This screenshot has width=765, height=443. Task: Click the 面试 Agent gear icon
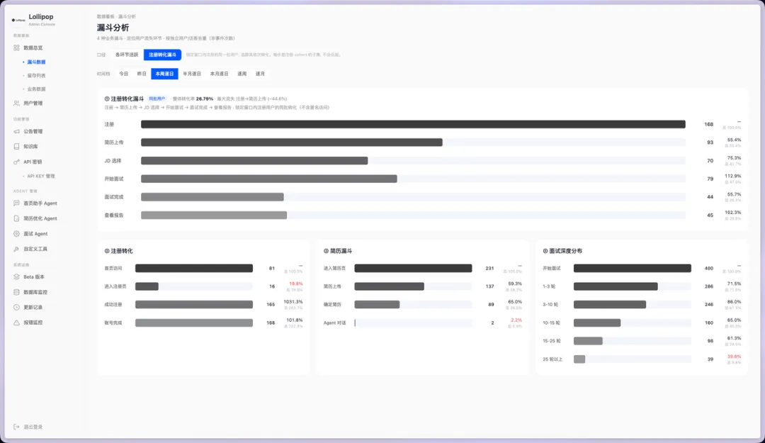(16, 233)
